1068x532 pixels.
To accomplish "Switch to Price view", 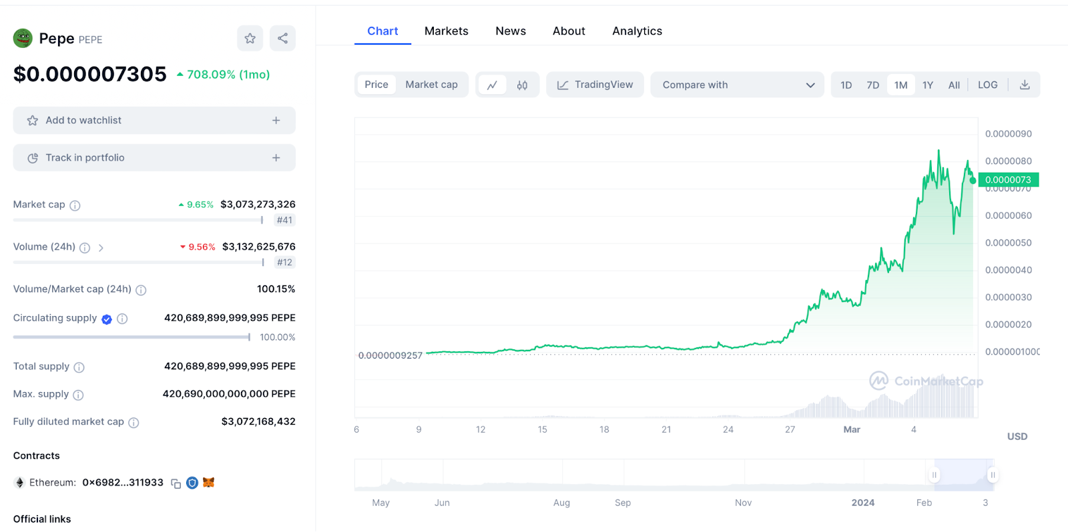I will [x=376, y=85].
